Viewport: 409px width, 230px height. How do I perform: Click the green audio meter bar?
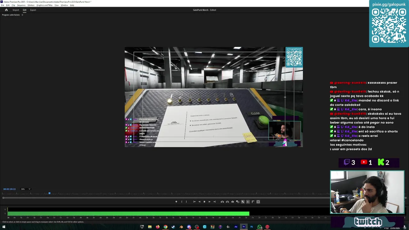tap(128, 213)
